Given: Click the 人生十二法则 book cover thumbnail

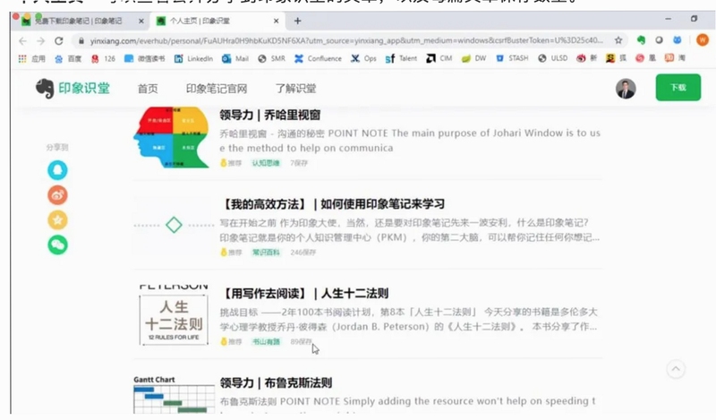Looking at the screenshot, I should point(174,315).
